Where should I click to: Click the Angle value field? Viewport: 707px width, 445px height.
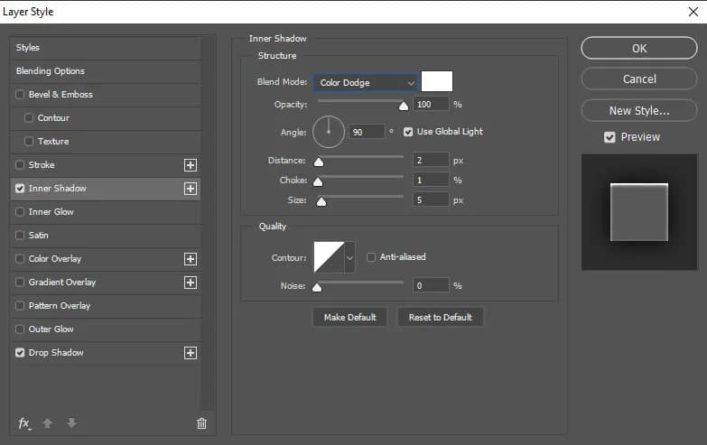[x=367, y=132]
